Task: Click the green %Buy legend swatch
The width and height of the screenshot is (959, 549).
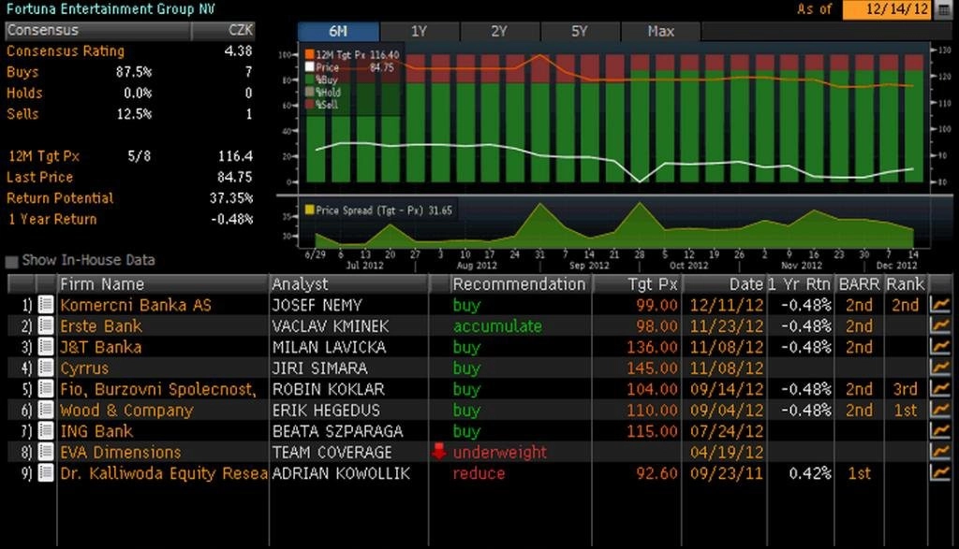Action: click(x=309, y=79)
